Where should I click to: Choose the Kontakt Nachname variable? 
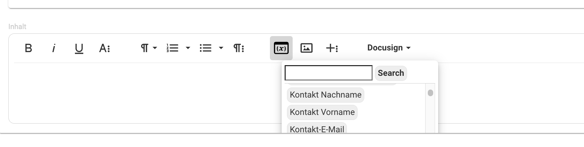click(x=325, y=95)
